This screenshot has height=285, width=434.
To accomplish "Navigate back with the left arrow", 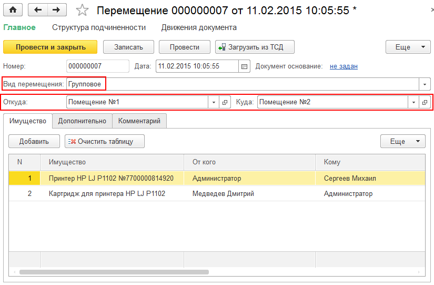I will click(38, 10).
